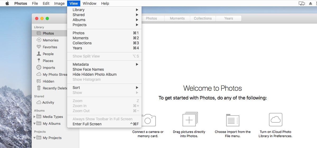Click the Apple menu logo

pyautogui.click(x=7, y=3)
